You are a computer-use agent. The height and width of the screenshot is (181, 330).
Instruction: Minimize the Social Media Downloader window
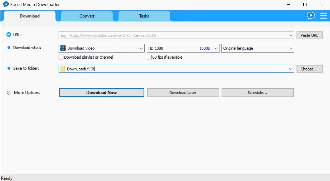tap(288, 4)
